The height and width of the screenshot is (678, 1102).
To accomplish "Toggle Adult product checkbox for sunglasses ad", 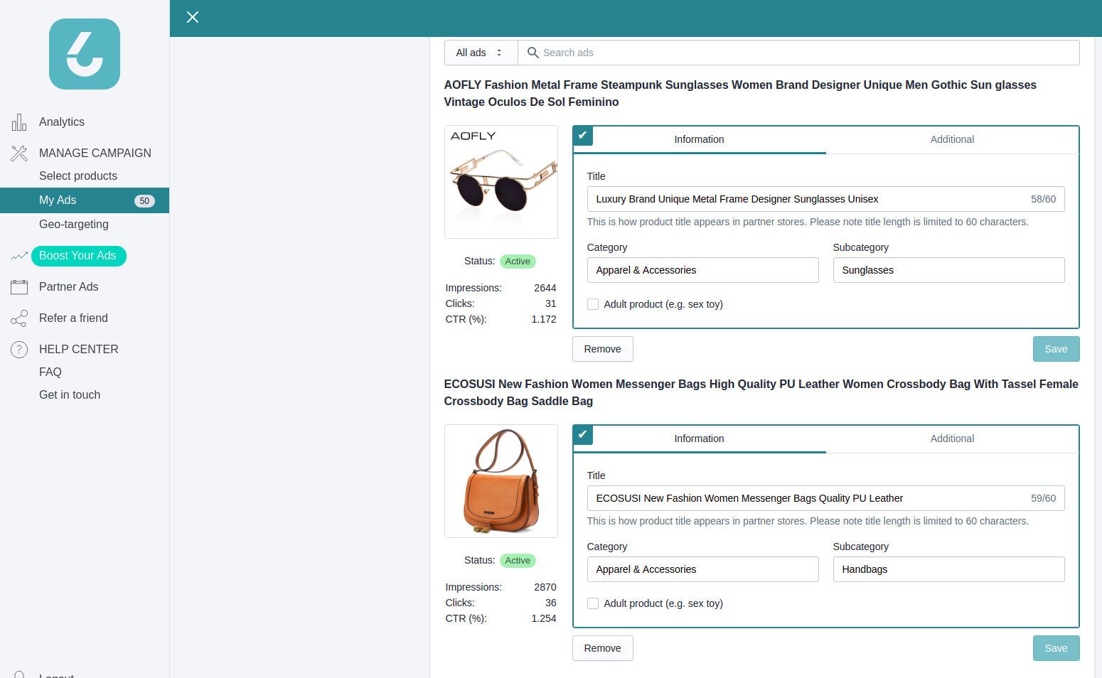I will (x=593, y=304).
